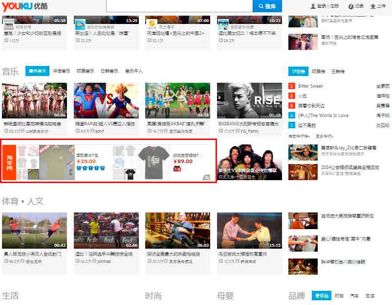
Task: Click the ad corner badge icon
Action: [206, 177]
